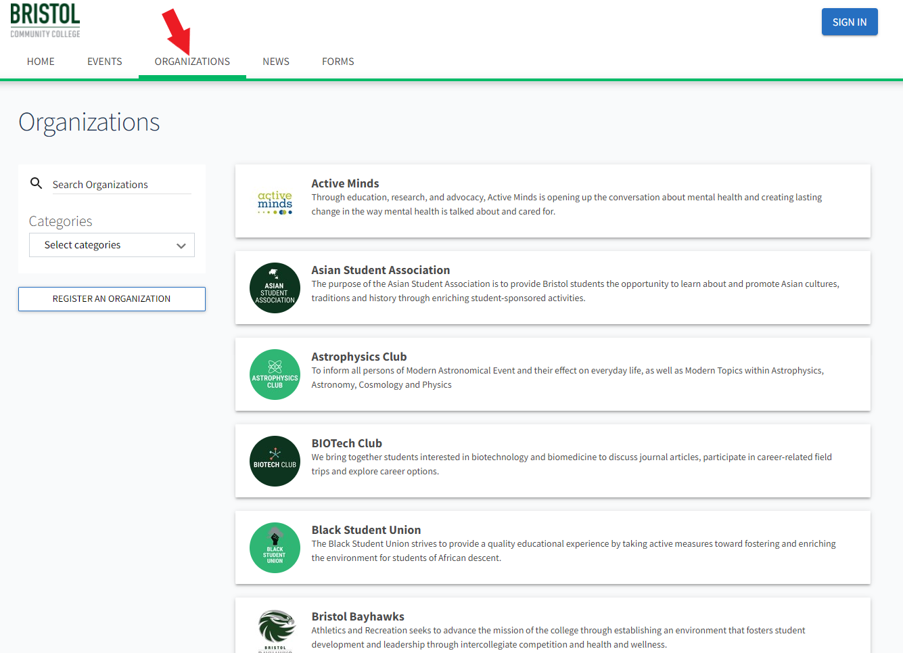Open Asian Student Association title link

click(x=381, y=270)
